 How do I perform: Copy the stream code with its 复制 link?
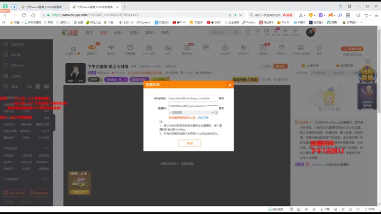221,108
